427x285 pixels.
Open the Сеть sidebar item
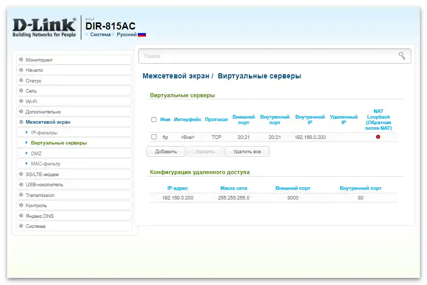click(x=74, y=91)
